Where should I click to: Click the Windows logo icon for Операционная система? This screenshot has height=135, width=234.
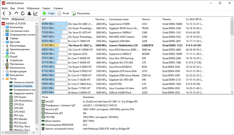click(x=7, y=35)
